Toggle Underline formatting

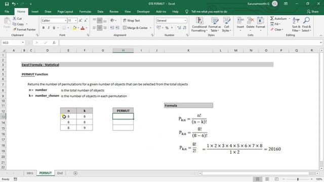click(54, 28)
